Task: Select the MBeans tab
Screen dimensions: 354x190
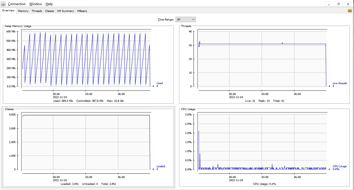Action: [82, 11]
